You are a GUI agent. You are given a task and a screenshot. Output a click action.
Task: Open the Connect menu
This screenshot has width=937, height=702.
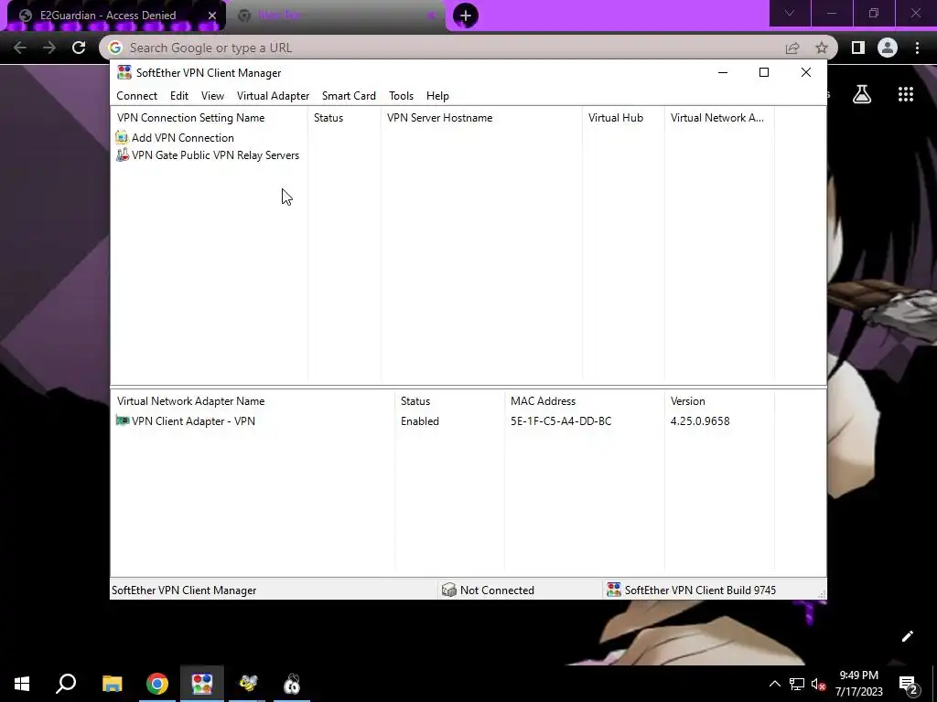[137, 95]
